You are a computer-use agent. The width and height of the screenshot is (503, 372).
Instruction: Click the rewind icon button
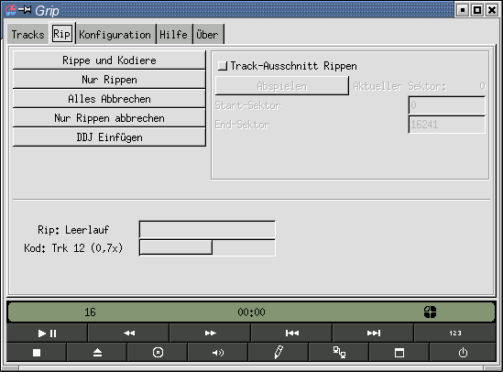[x=128, y=334]
